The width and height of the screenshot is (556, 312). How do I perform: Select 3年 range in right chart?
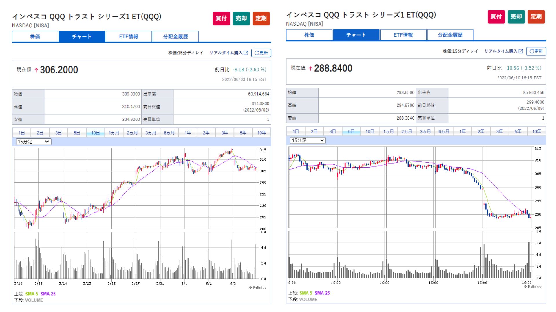pyautogui.click(x=500, y=131)
